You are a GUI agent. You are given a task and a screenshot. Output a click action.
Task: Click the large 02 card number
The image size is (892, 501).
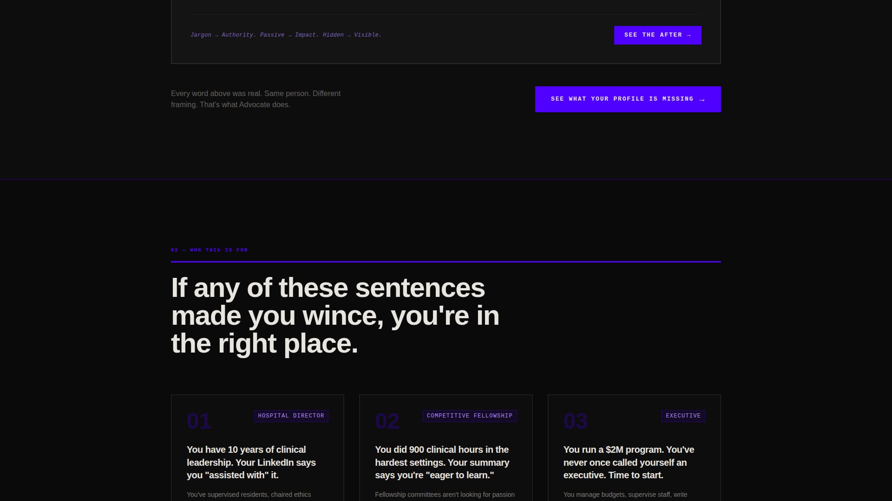pyautogui.click(x=387, y=421)
